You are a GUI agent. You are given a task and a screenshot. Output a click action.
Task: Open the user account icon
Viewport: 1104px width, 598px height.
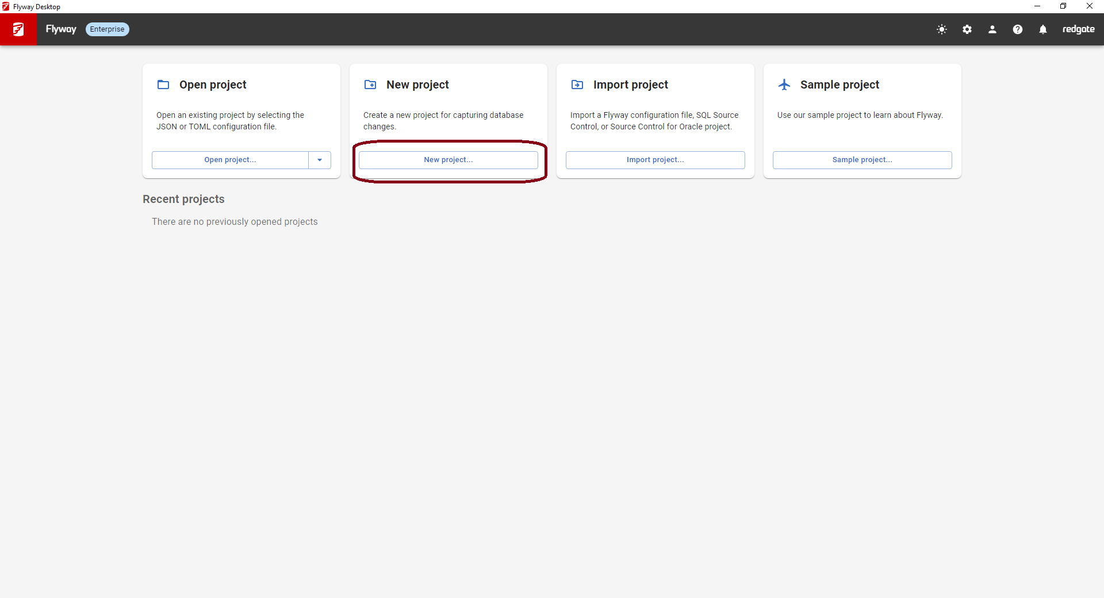tap(992, 29)
